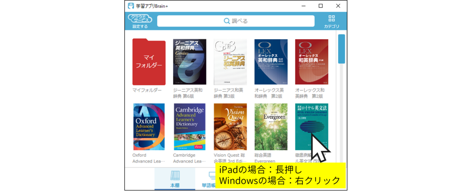Click the オーレックス和英辞典 第2版 caption
The width and height of the screenshot is (472, 192).
(309, 93)
